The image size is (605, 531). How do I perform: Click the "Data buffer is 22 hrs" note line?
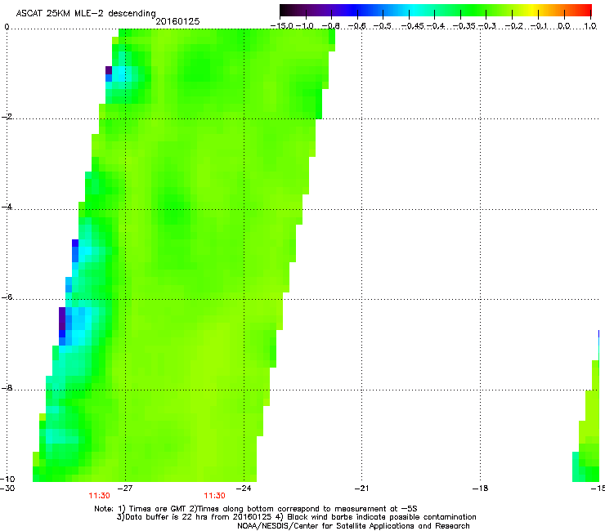[x=296, y=517]
